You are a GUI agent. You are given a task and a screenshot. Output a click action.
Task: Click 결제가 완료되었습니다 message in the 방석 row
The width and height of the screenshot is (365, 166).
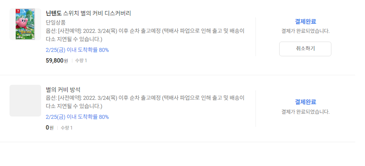[x=305, y=112]
